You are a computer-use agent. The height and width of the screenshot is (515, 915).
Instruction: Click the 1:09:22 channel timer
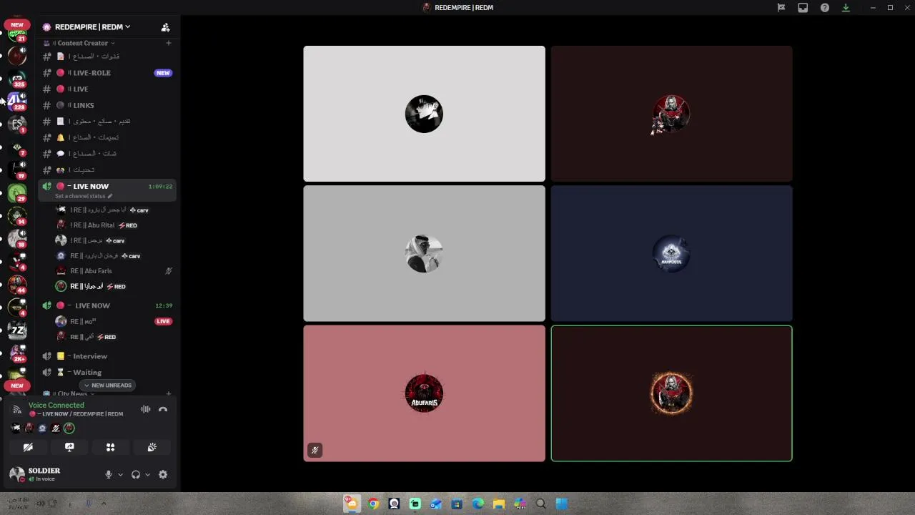pyautogui.click(x=160, y=187)
